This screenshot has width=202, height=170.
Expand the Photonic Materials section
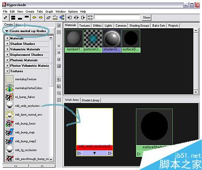click(x=7, y=60)
